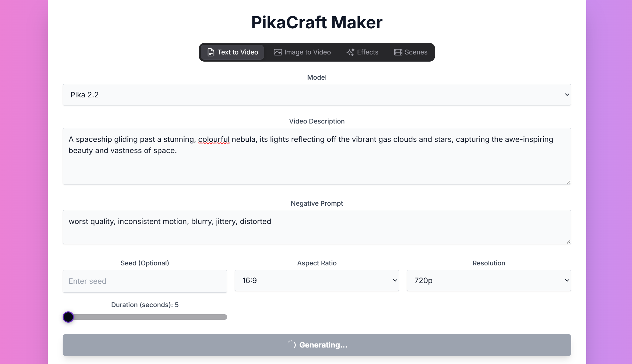This screenshot has height=364, width=632.
Task: Open the Effects tab
Action: [362, 52]
